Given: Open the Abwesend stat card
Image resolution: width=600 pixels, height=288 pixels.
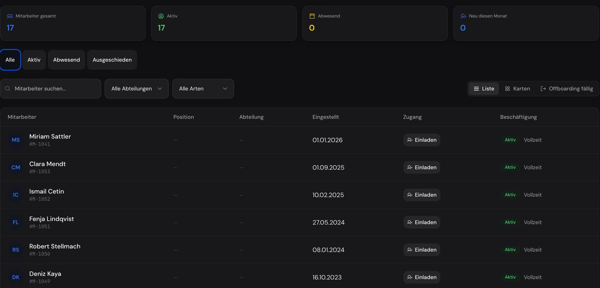Looking at the screenshot, I should tap(375, 24).
